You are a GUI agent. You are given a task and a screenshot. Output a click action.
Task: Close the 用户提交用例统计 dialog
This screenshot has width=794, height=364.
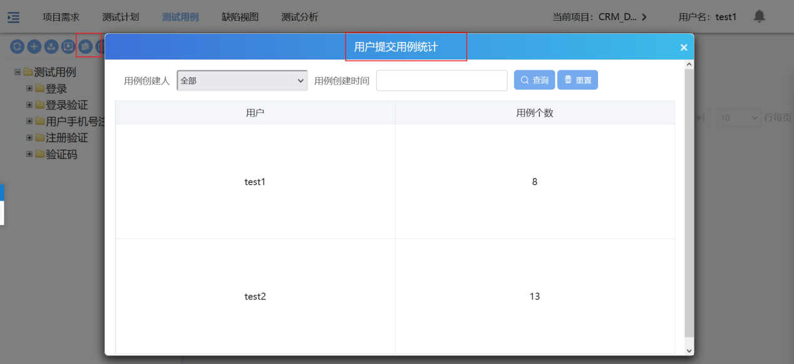point(683,48)
